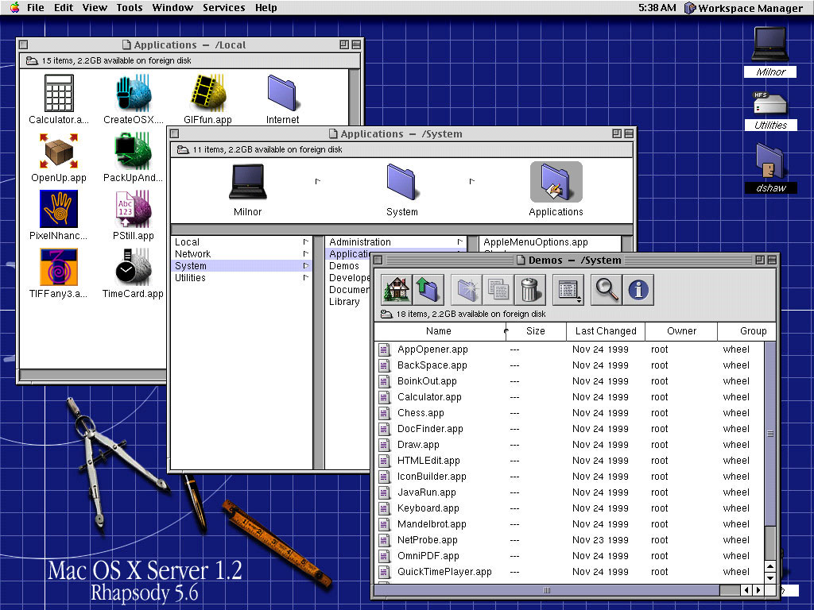Image resolution: width=814 pixels, height=610 pixels.
Task: Click the Applications folder icon in path shelf
Action: [x=556, y=182]
